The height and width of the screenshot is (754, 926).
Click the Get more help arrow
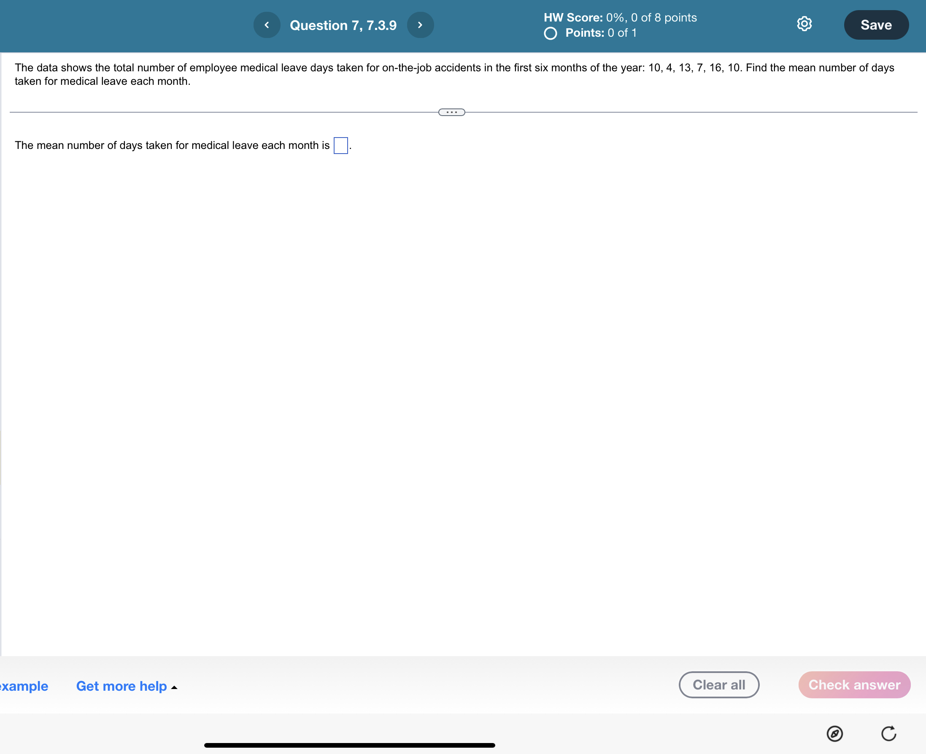click(175, 687)
